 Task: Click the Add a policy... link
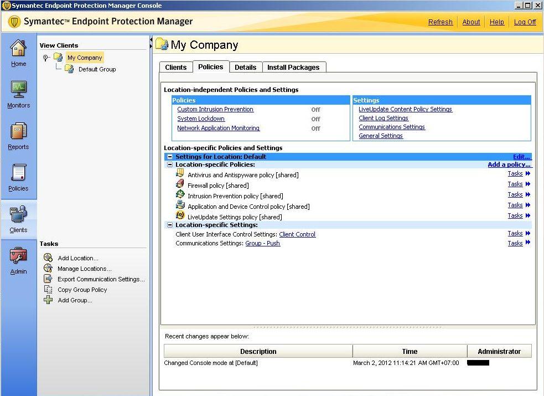[x=509, y=164]
